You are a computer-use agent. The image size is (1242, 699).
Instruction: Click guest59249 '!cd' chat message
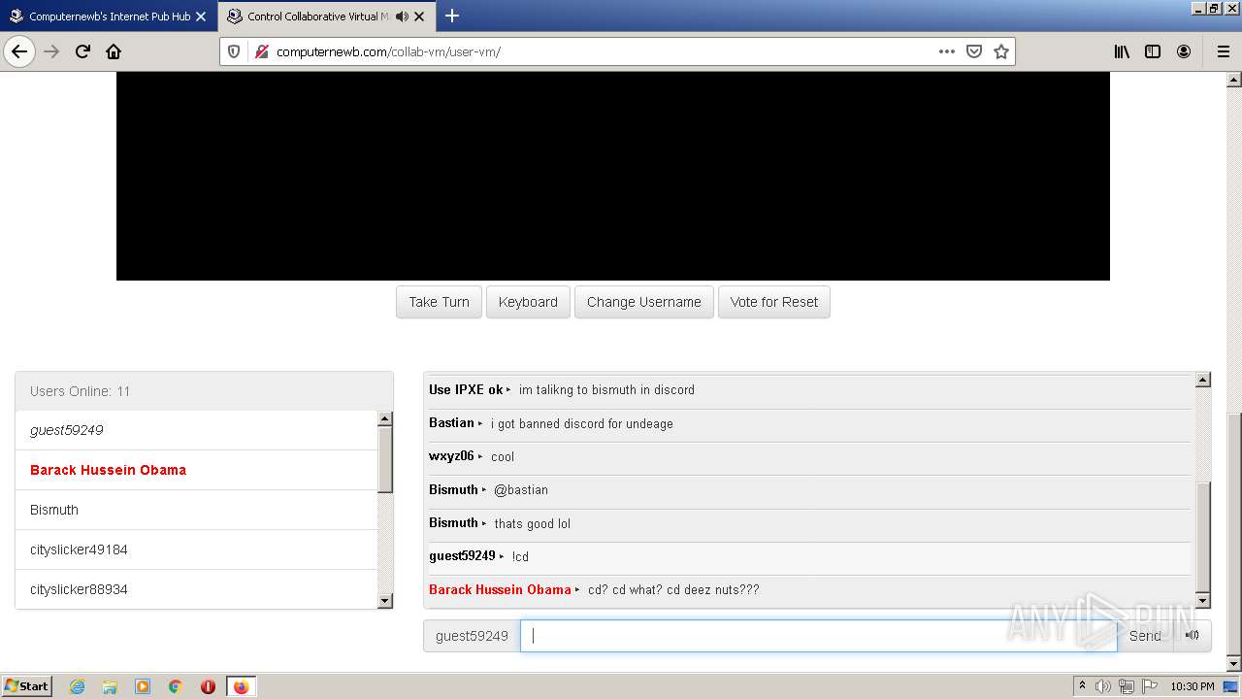[x=520, y=556]
